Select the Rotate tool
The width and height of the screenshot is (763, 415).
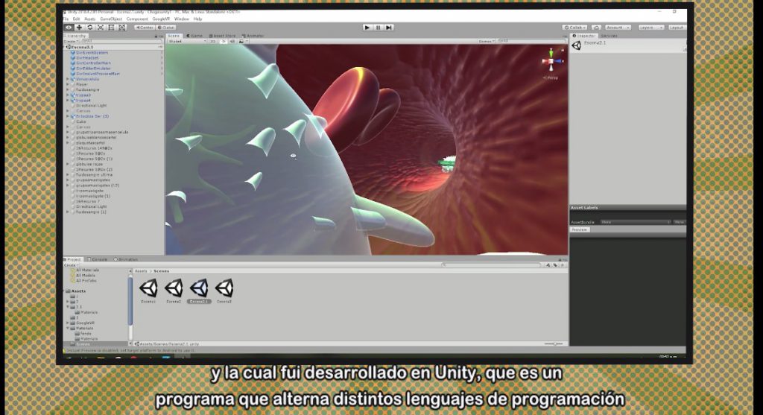[x=90, y=28]
